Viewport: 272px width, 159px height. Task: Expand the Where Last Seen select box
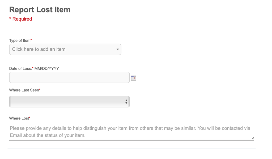66,102
